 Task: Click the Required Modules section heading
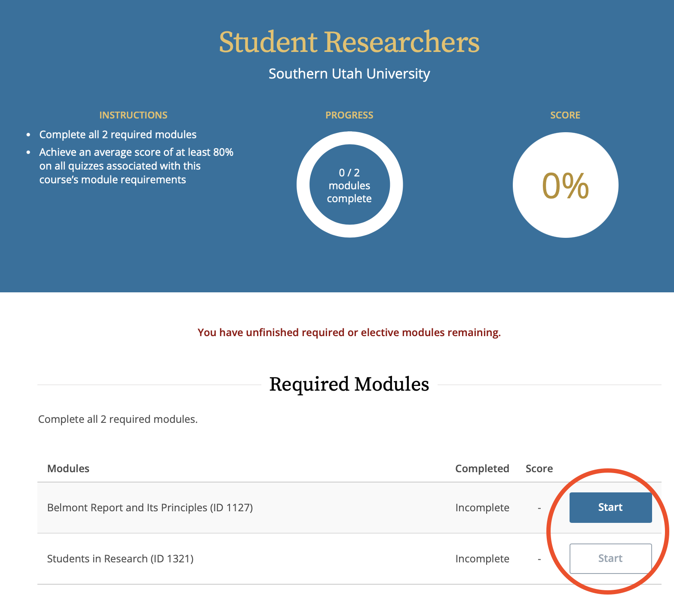click(349, 384)
